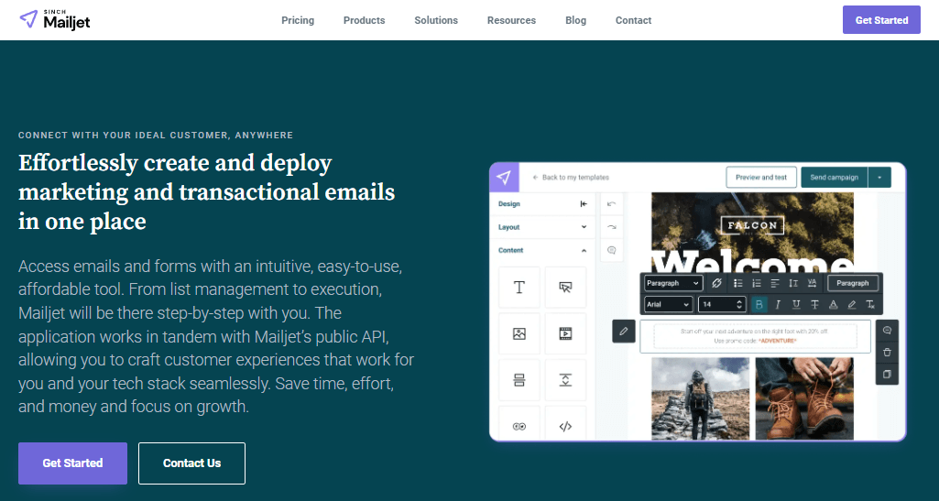Apply numbered list formatting

[757, 283]
